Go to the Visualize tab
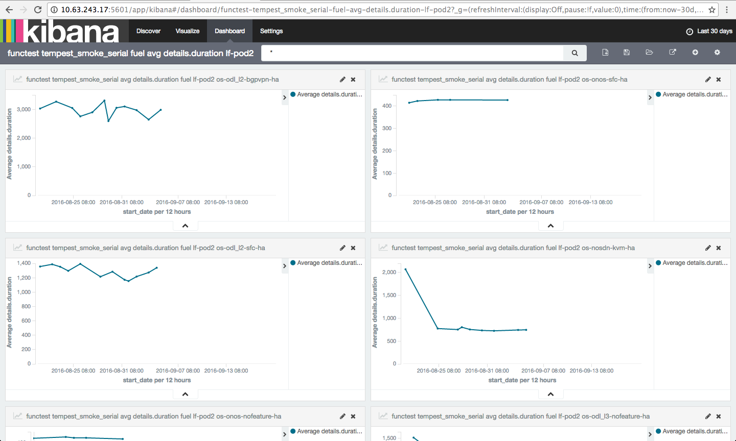 [x=188, y=31]
